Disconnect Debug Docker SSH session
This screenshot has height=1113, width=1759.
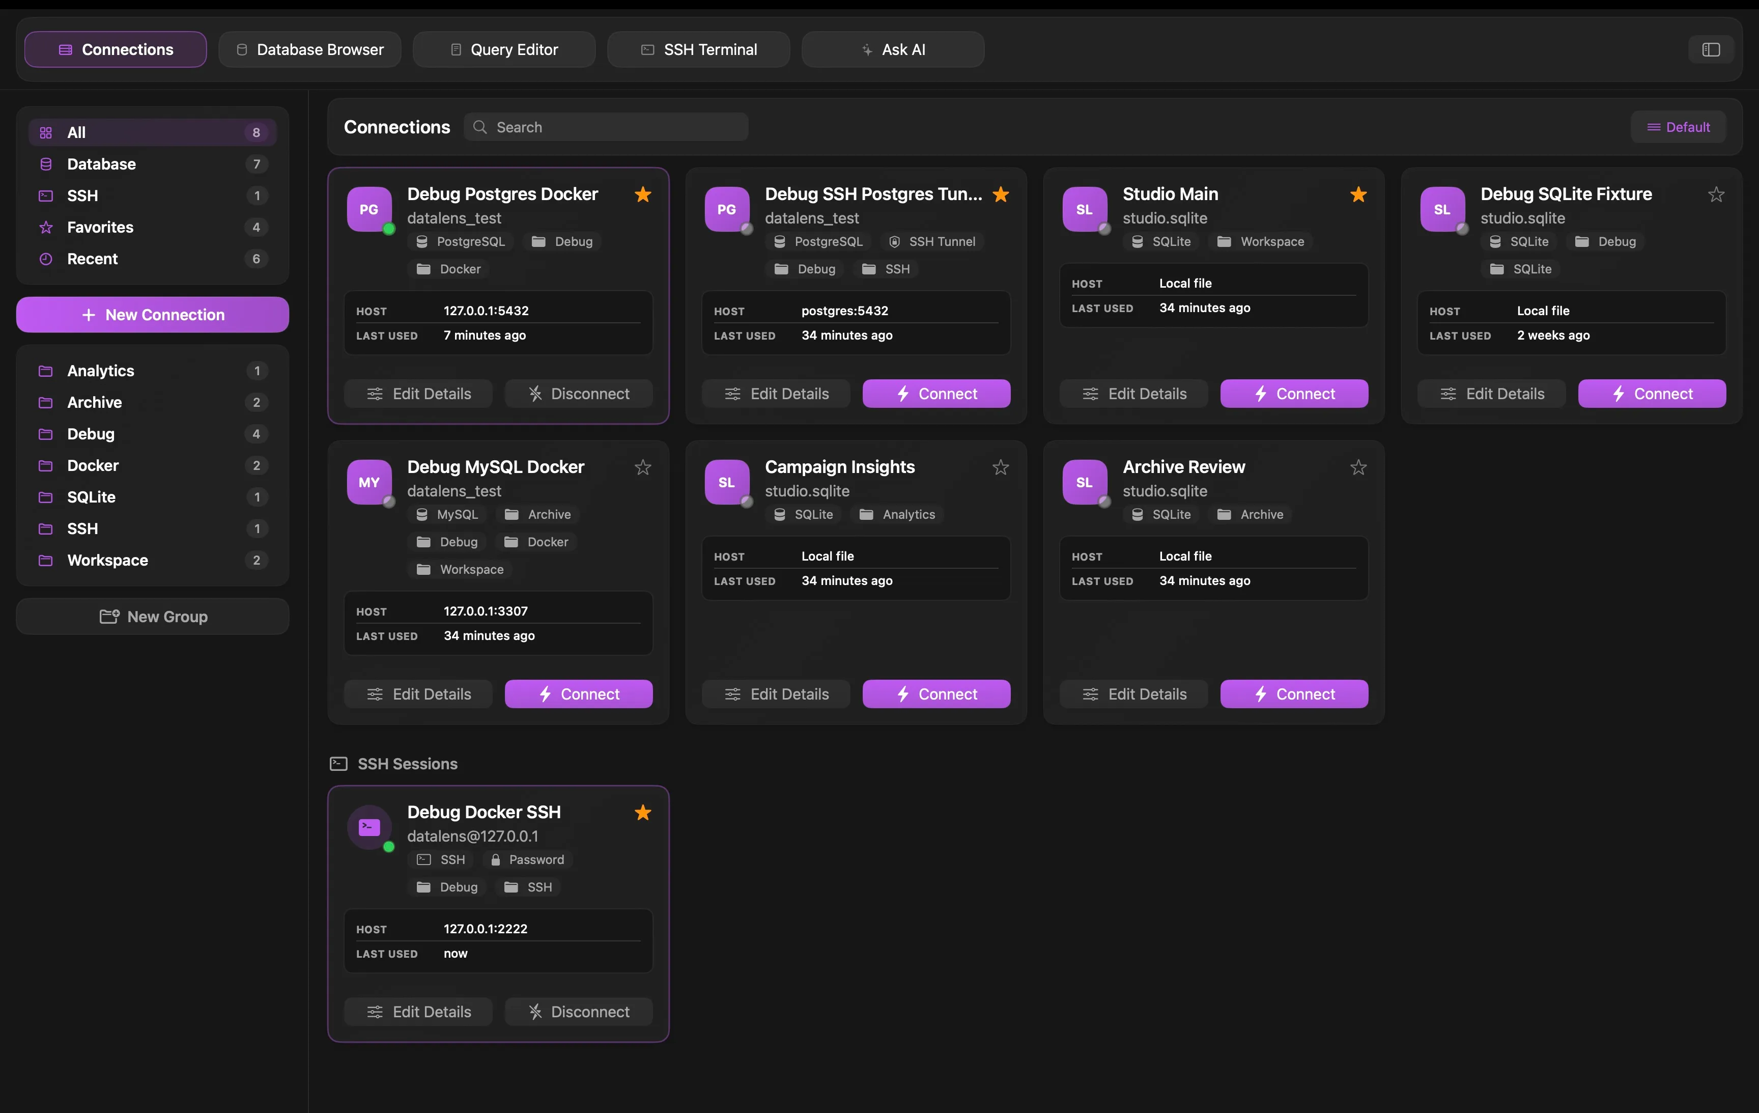(x=579, y=1012)
